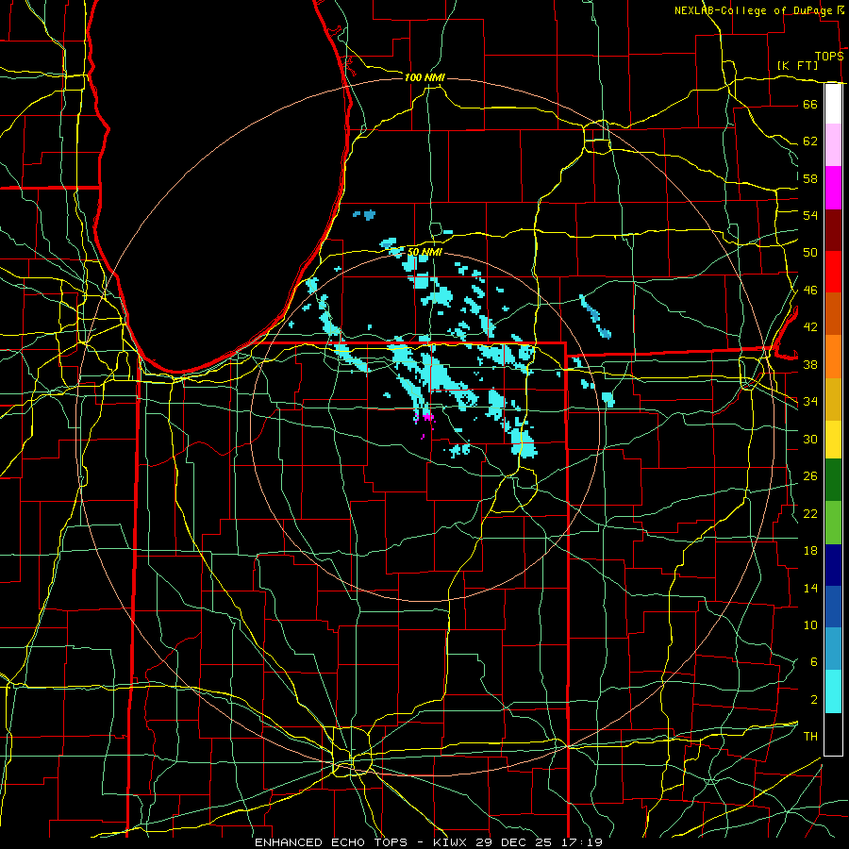Click the 46 value on the legend

pyautogui.click(x=810, y=291)
